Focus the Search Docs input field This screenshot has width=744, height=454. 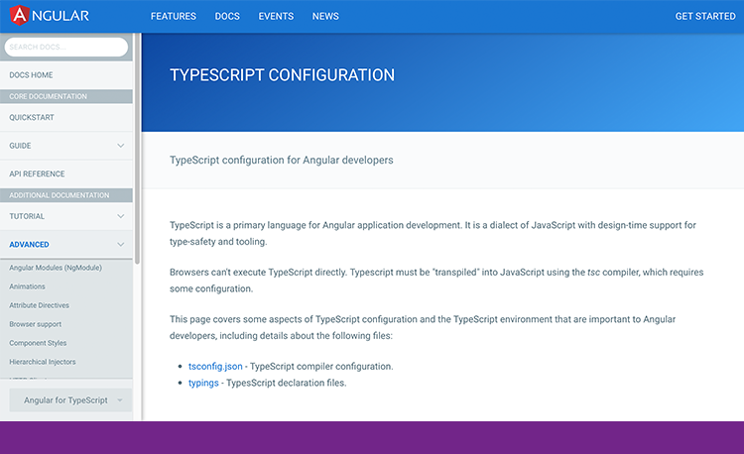click(x=65, y=47)
